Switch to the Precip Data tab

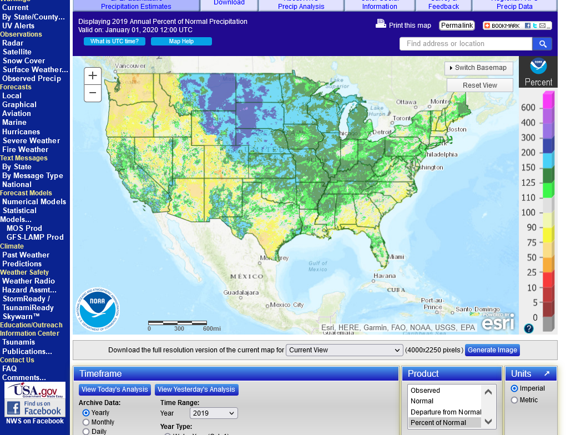point(514,4)
